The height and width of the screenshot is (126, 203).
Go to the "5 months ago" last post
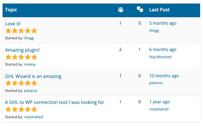pyautogui.click(x=163, y=23)
